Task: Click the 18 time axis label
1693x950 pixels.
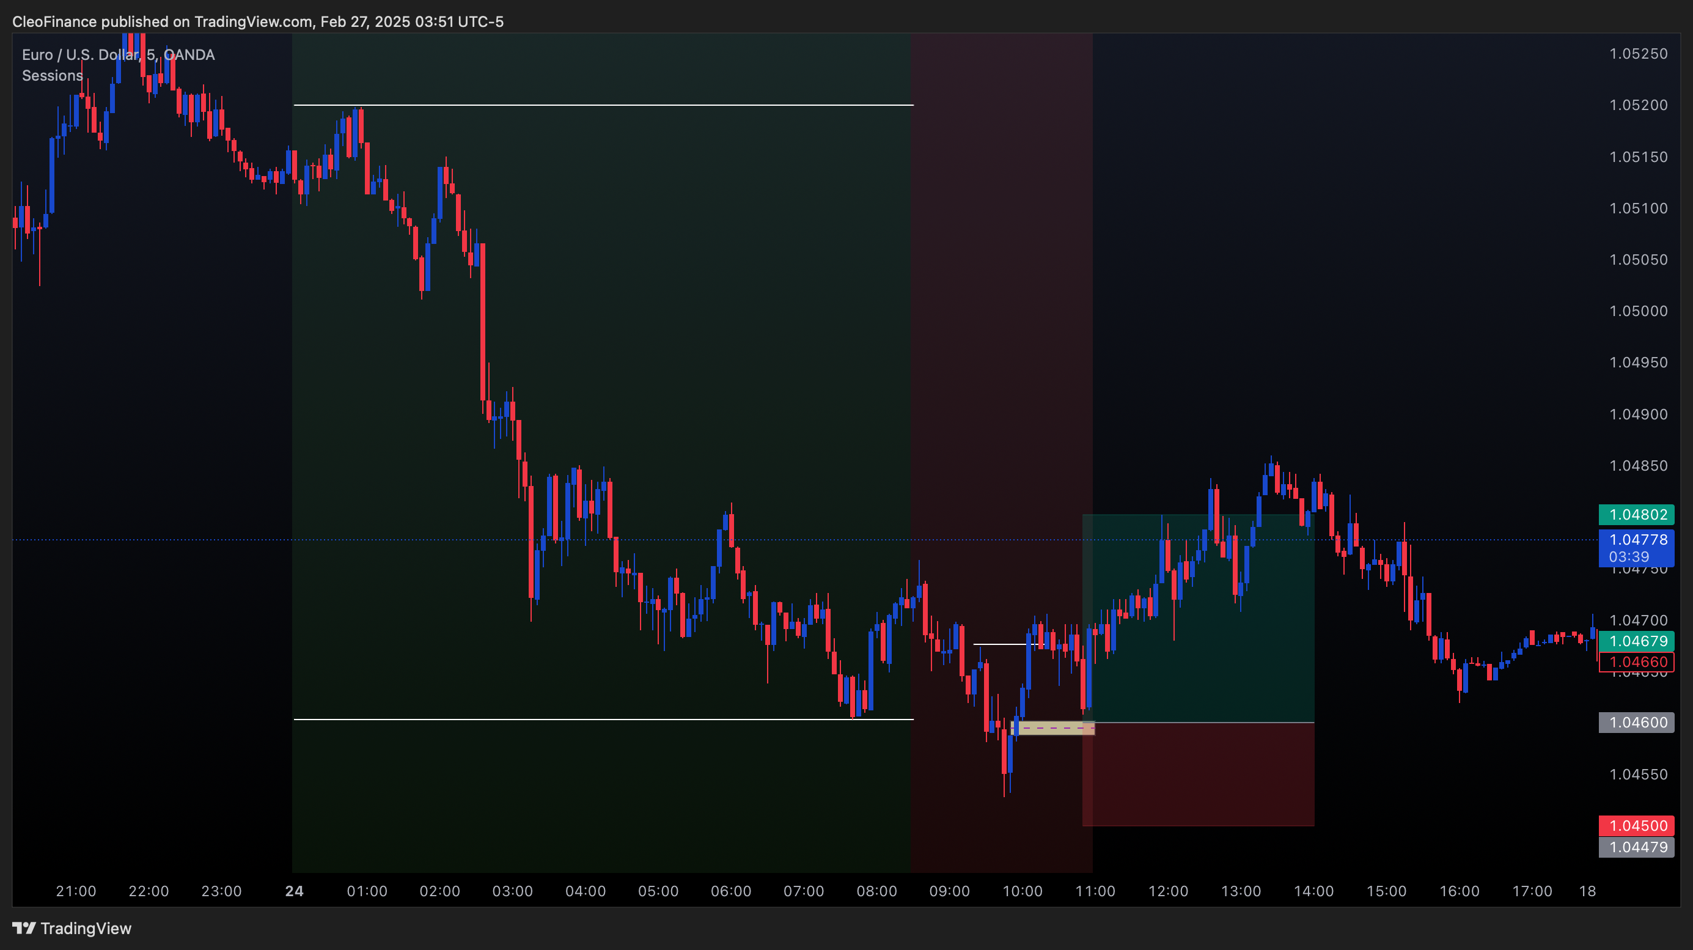Action: (x=1588, y=891)
